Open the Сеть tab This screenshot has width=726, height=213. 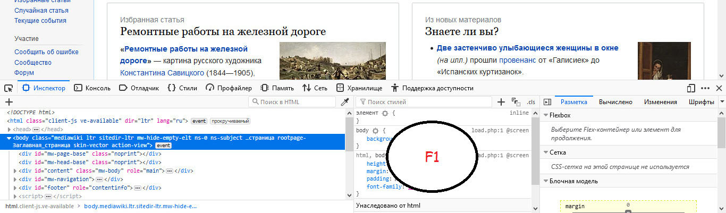coord(315,88)
